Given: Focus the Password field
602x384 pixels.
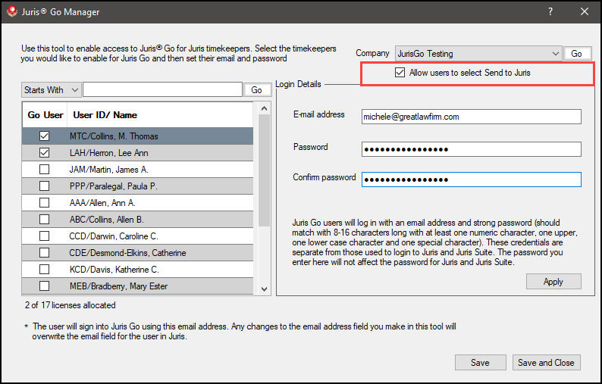Looking at the screenshot, I should point(470,148).
